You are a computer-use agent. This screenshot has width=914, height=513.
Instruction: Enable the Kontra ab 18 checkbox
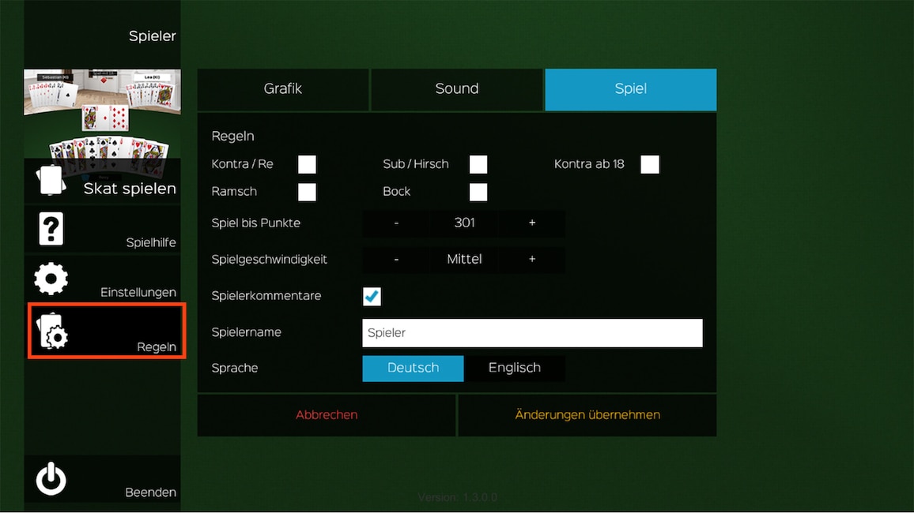tap(650, 165)
